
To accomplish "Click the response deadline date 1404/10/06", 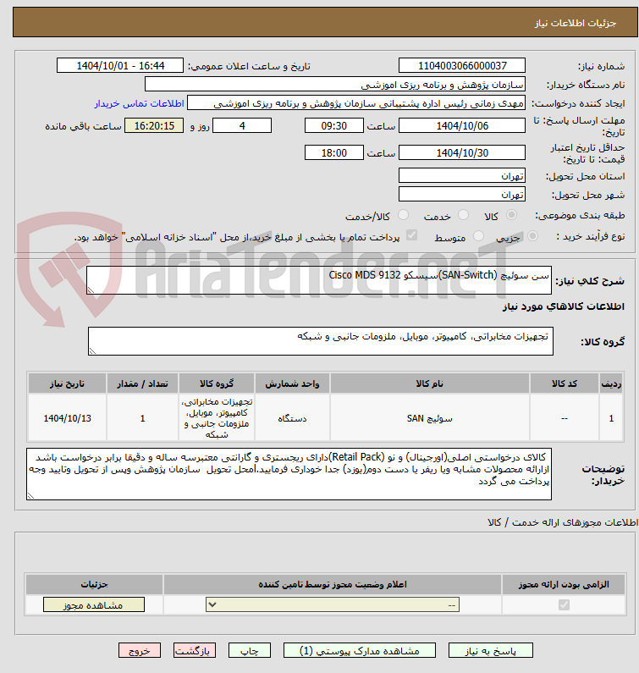I will [x=462, y=126].
